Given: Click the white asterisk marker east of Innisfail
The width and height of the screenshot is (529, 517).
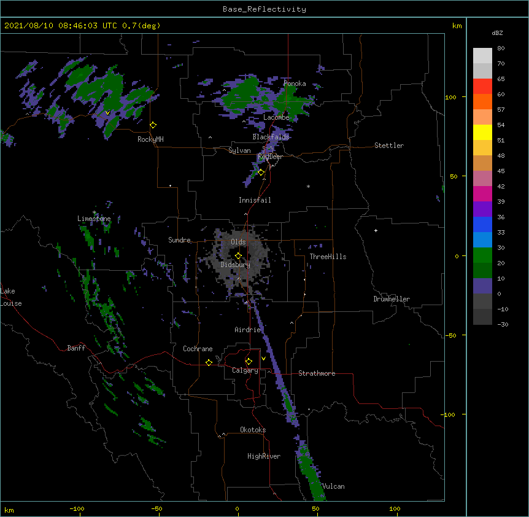Looking at the screenshot, I should click(308, 186).
